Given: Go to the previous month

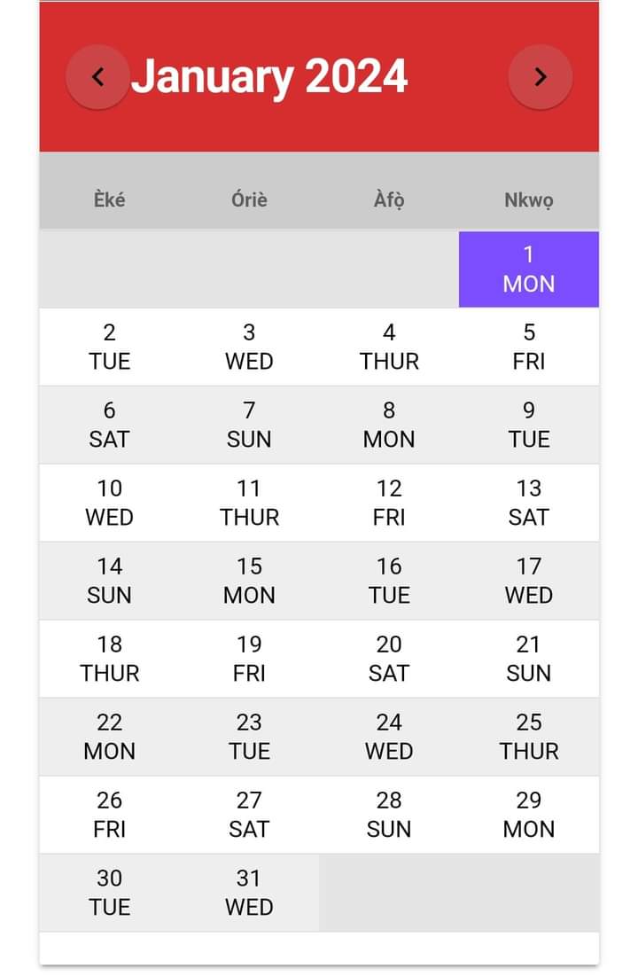Looking at the screenshot, I should pos(97,77).
